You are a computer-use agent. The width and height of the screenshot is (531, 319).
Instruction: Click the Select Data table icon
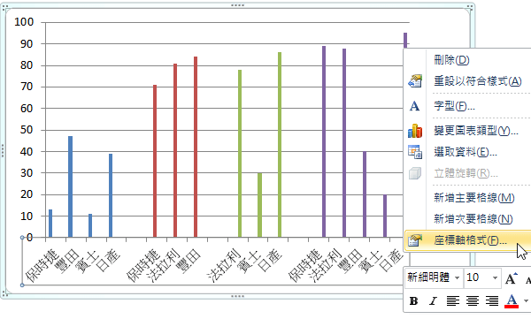click(x=415, y=152)
